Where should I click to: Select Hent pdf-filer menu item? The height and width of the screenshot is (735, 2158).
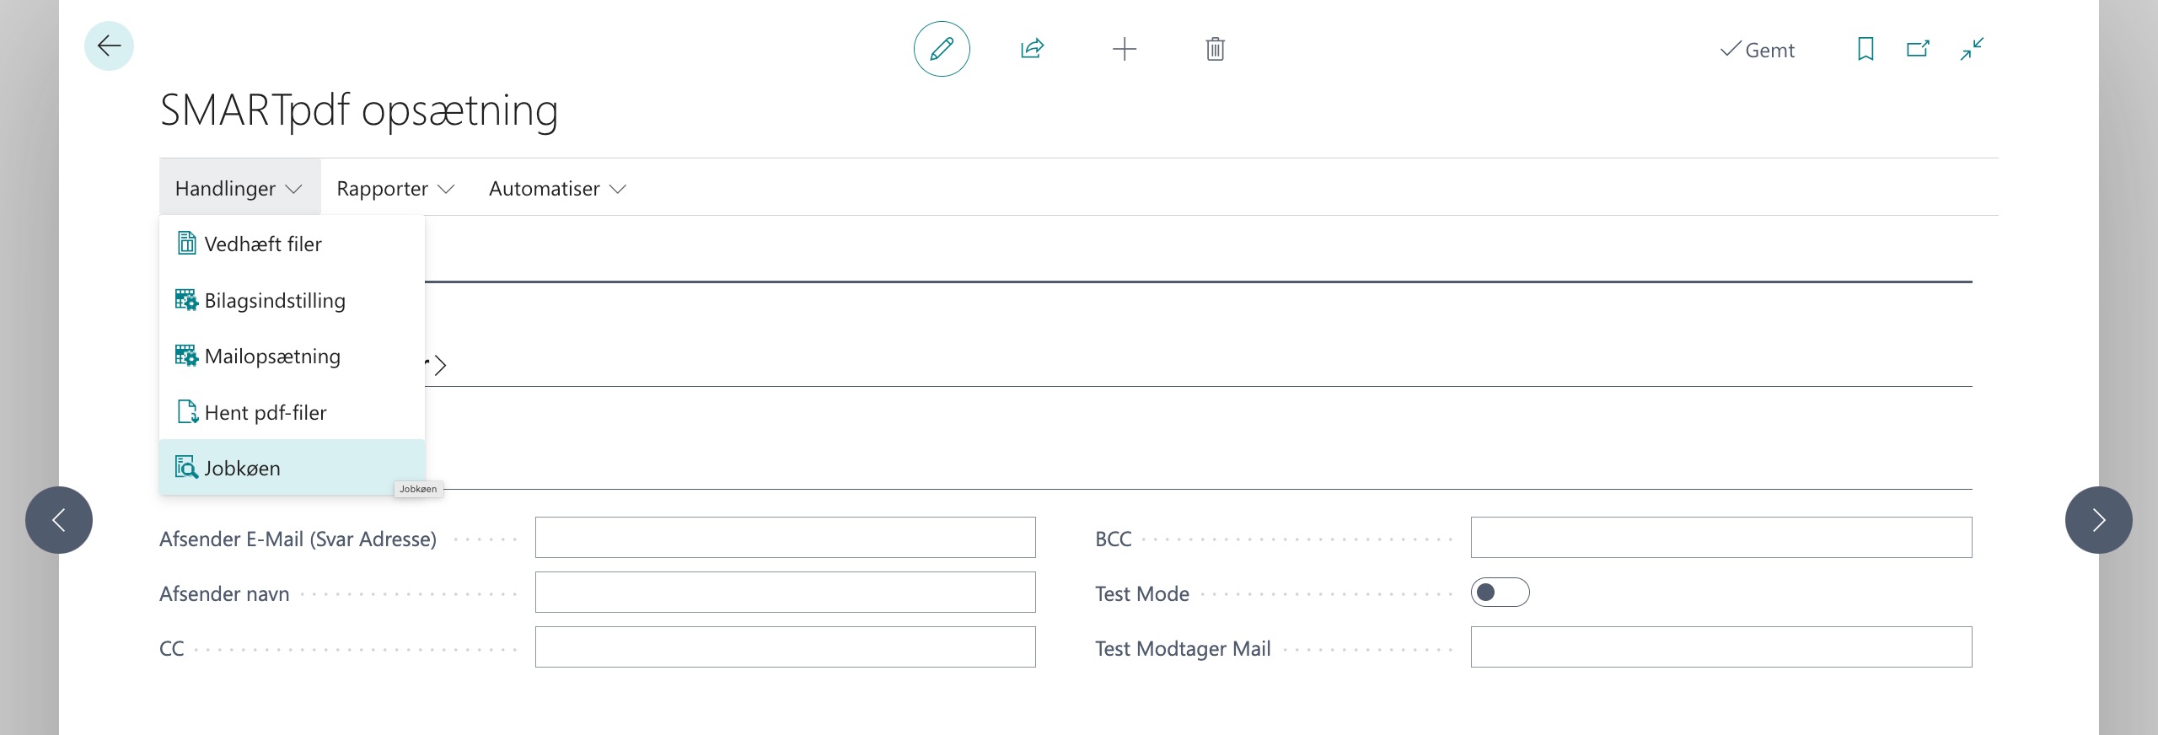click(266, 413)
